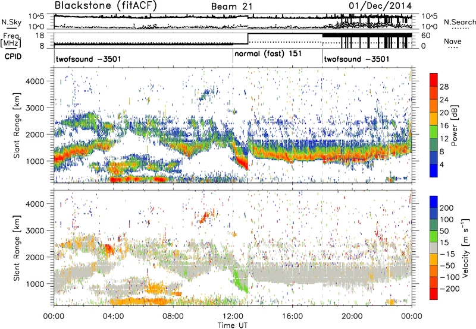
Task: Click the left '10^5' noise axis tick label
Action: tap(36, 16)
